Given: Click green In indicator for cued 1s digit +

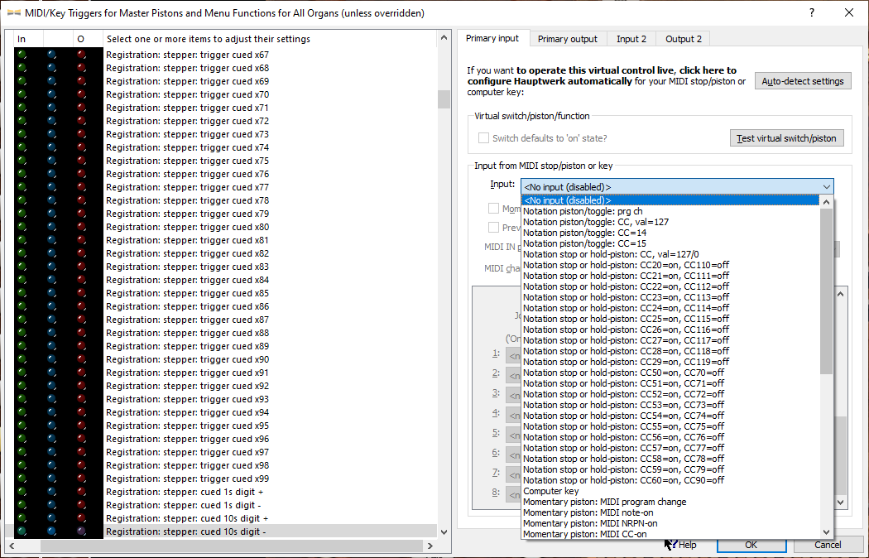Looking at the screenshot, I should (22, 492).
